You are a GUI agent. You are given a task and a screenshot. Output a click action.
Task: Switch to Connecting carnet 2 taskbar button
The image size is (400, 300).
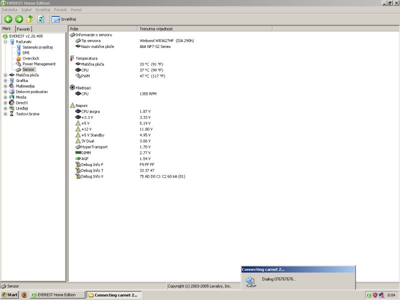[x=112, y=295]
